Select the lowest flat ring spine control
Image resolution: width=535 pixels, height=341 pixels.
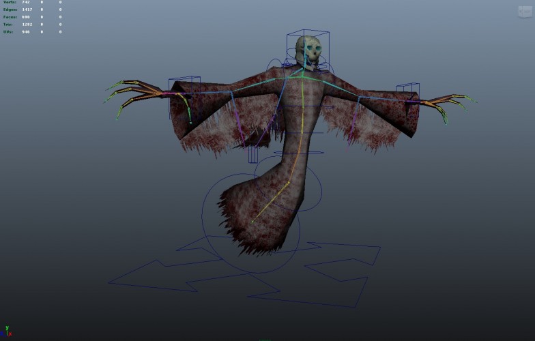click(298, 153)
